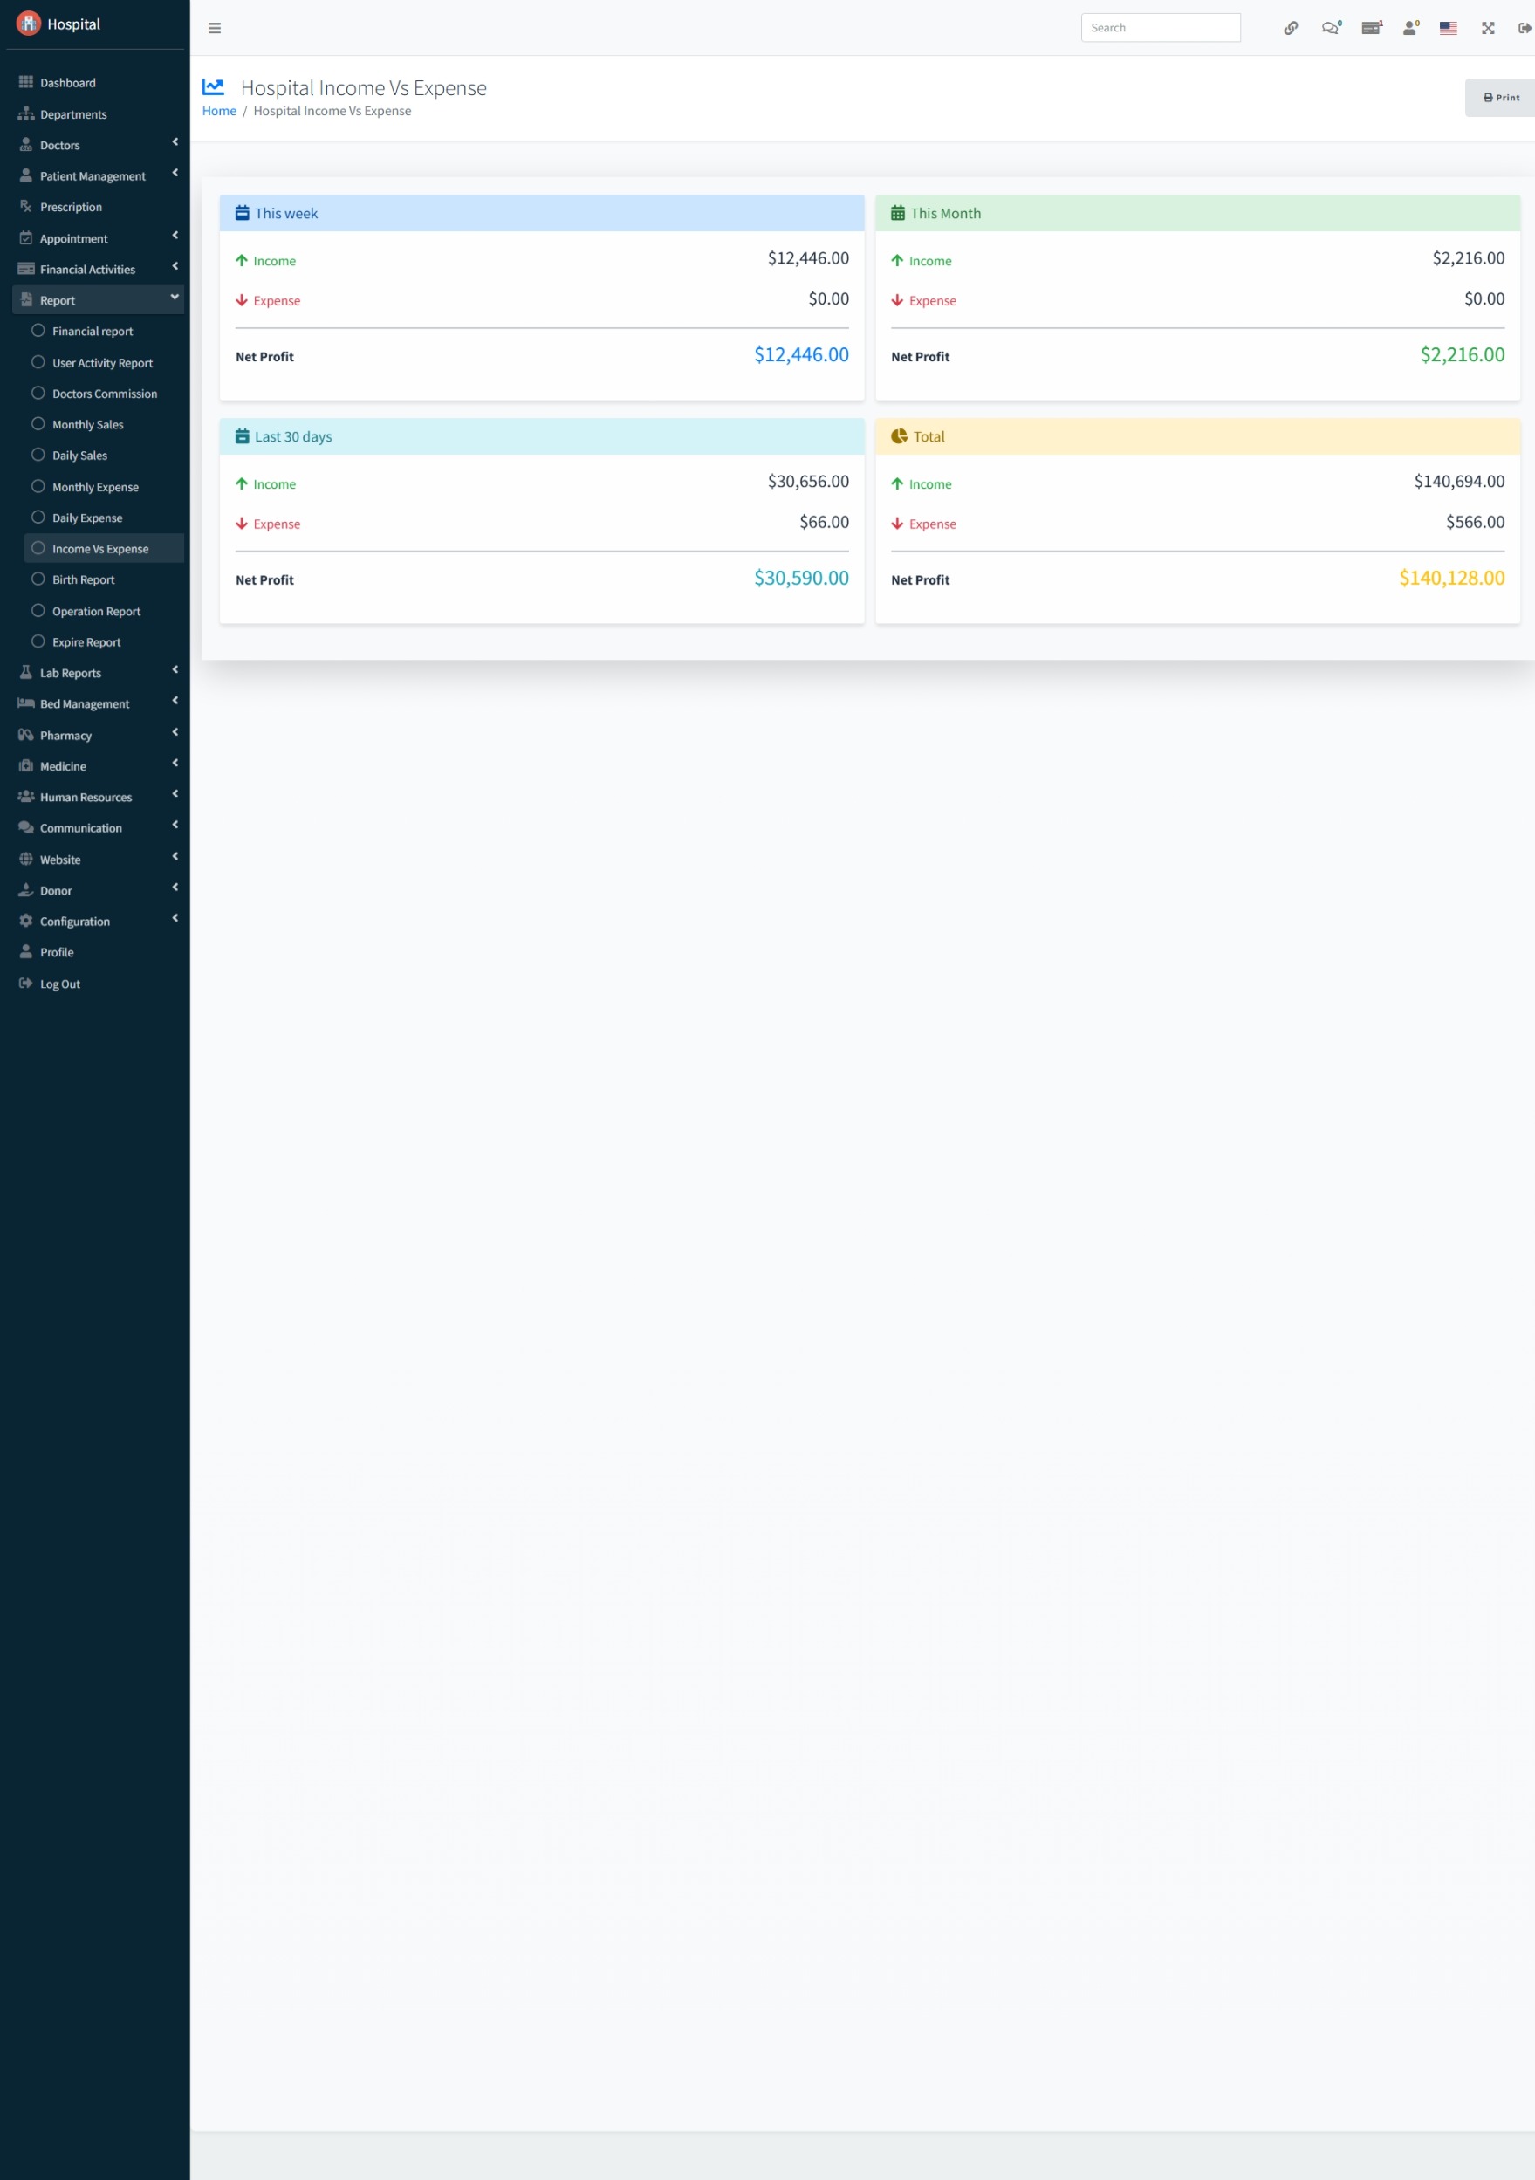Click the Print button

(x=1501, y=98)
